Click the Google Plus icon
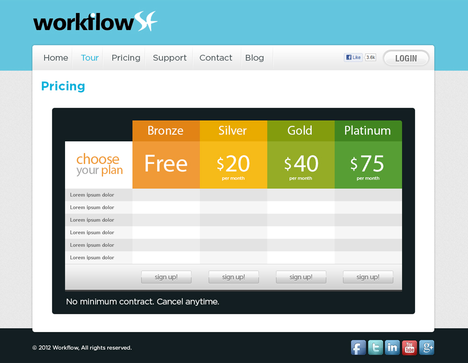Screen dimensions: 468x363 (x=426, y=348)
